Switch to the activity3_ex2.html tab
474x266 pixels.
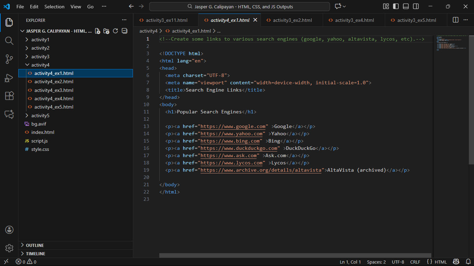coord(292,20)
